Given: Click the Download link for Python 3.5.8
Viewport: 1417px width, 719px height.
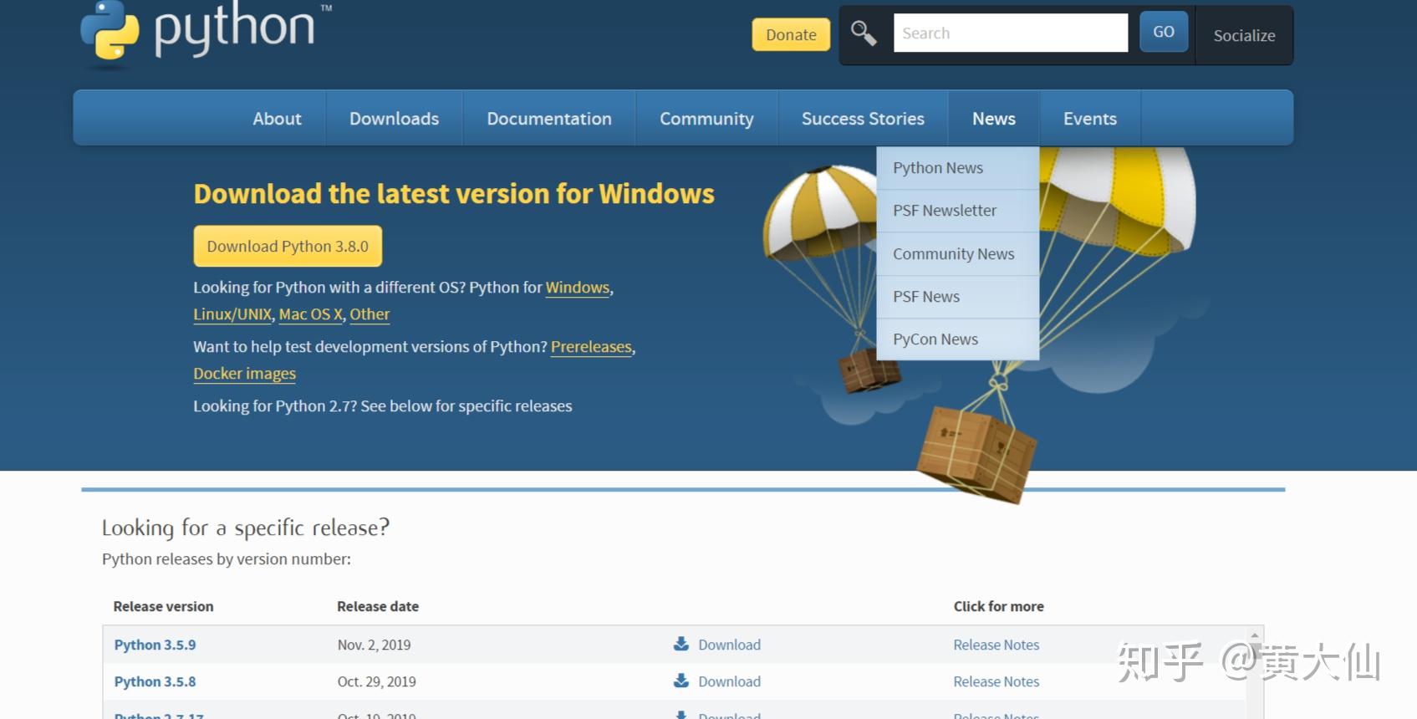Looking at the screenshot, I should (x=730, y=681).
